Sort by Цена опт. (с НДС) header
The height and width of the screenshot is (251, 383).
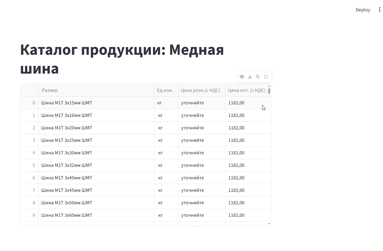pyautogui.click(x=246, y=90)
